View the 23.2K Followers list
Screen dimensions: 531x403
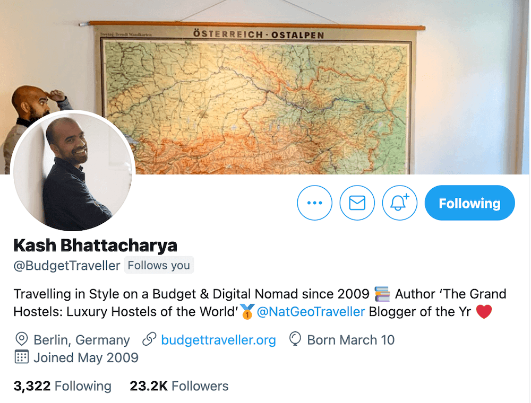click(x=179, y=386)
